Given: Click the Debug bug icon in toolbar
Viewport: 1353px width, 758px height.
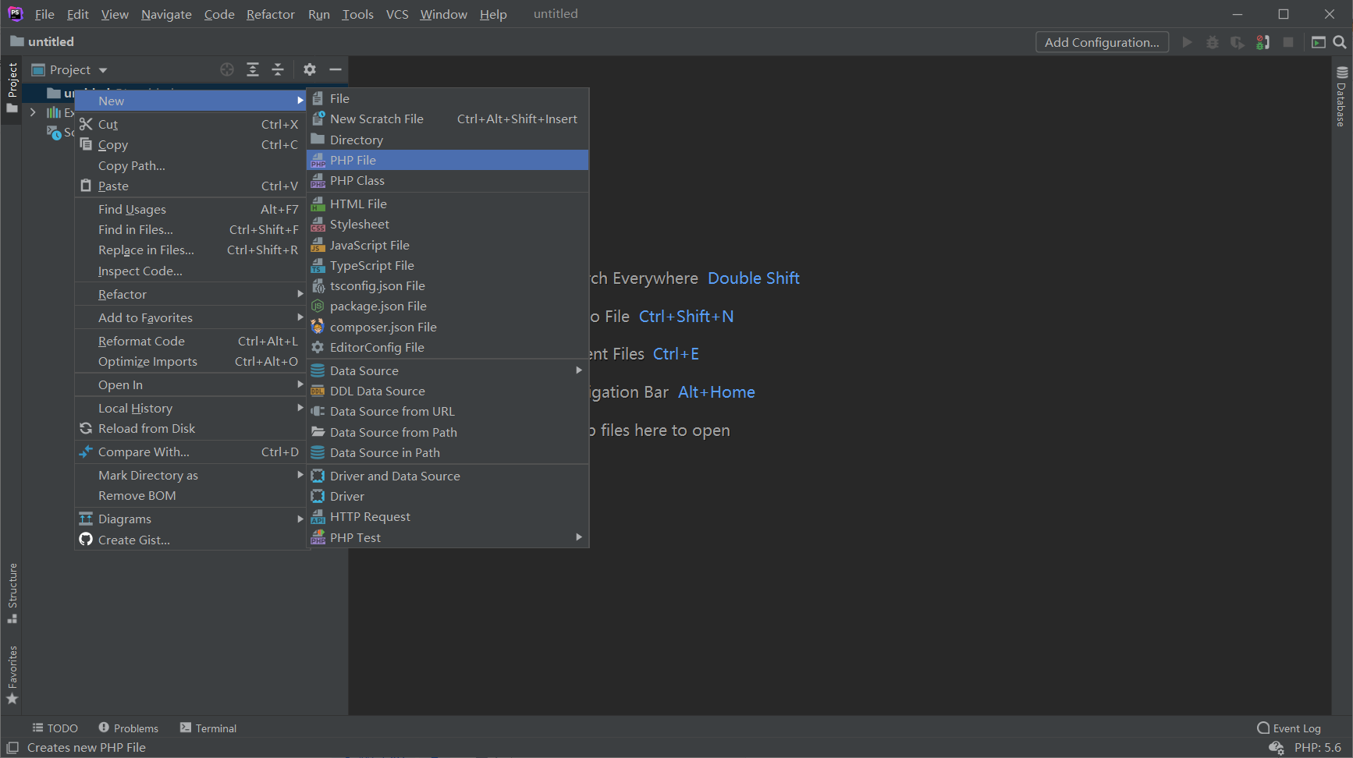Looking at the screenshot, I should click(x=1213, y=42).
